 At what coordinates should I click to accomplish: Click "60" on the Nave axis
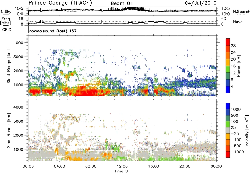[x=223, y=19]
